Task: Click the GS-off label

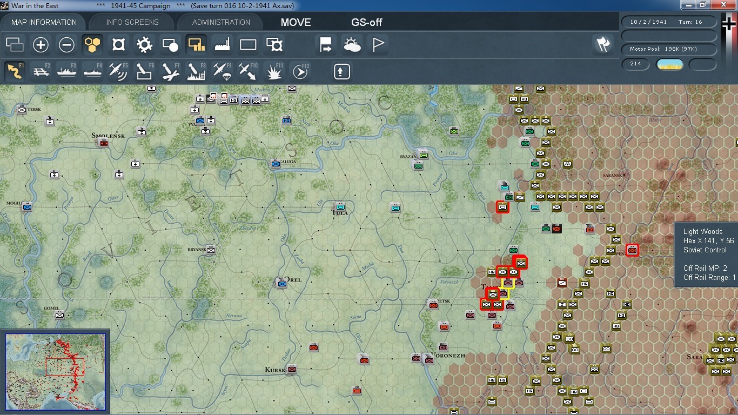Action: point(367,23)
